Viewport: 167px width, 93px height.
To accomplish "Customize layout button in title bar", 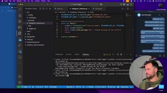I will (x=121, y=4).
